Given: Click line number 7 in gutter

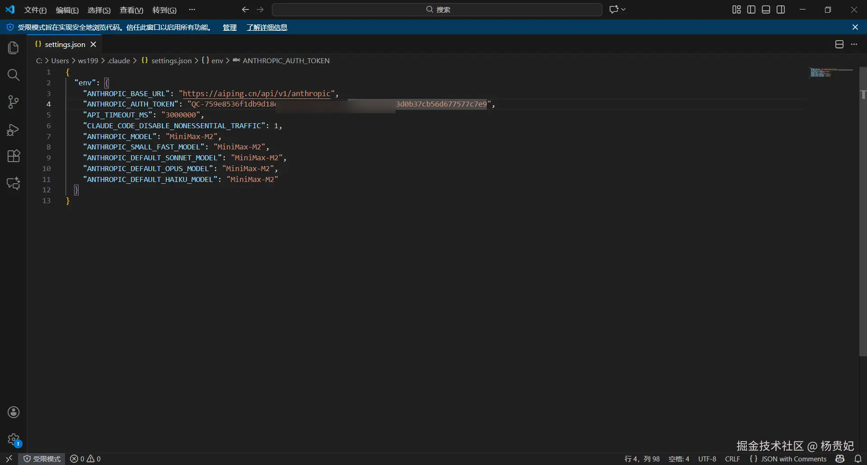Looking at the screenshot, I should (x=48, y=136).
